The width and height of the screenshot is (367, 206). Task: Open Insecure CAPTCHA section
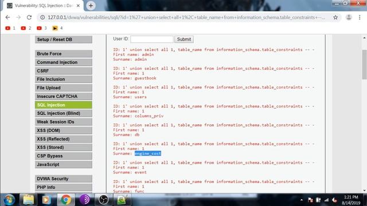[x=64, y=96]
